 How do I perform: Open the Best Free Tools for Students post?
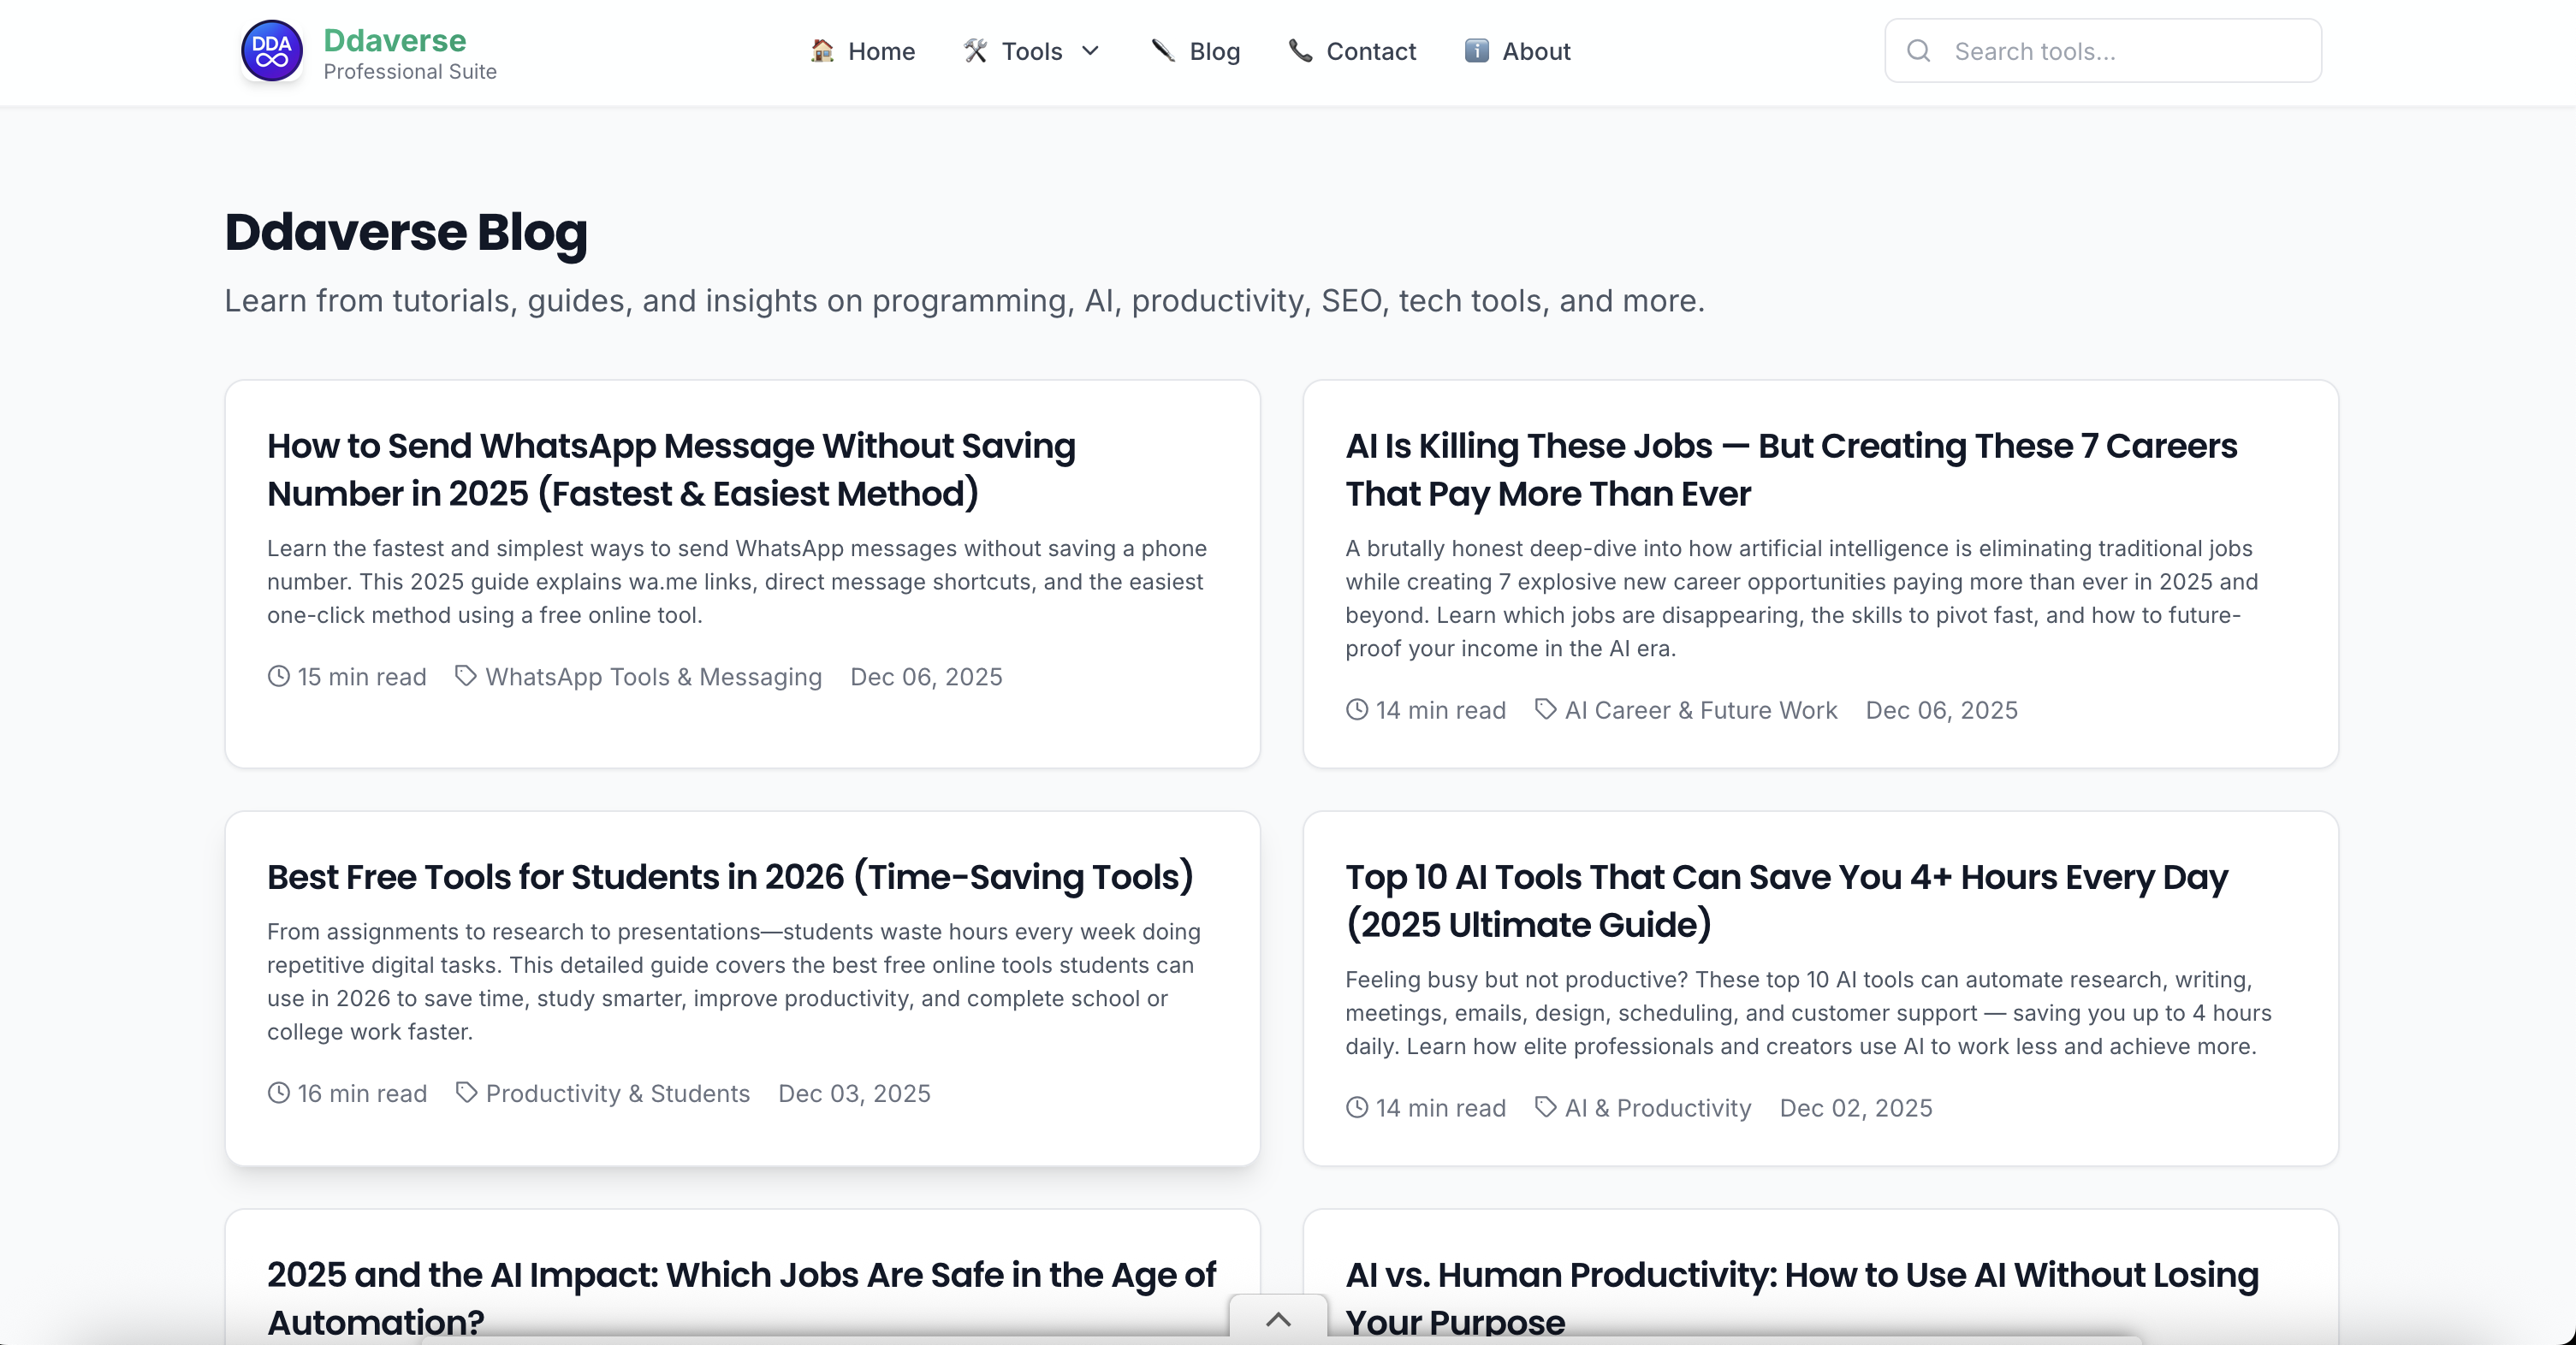click(730, 878)
